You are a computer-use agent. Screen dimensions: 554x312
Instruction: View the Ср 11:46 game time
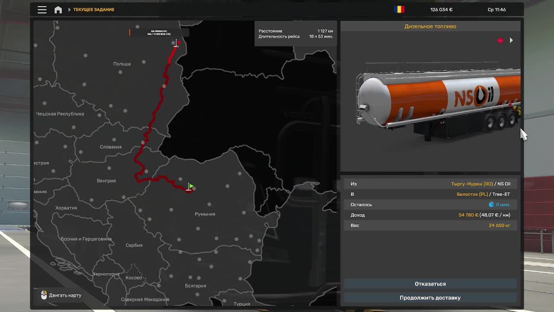coord(497,10)
